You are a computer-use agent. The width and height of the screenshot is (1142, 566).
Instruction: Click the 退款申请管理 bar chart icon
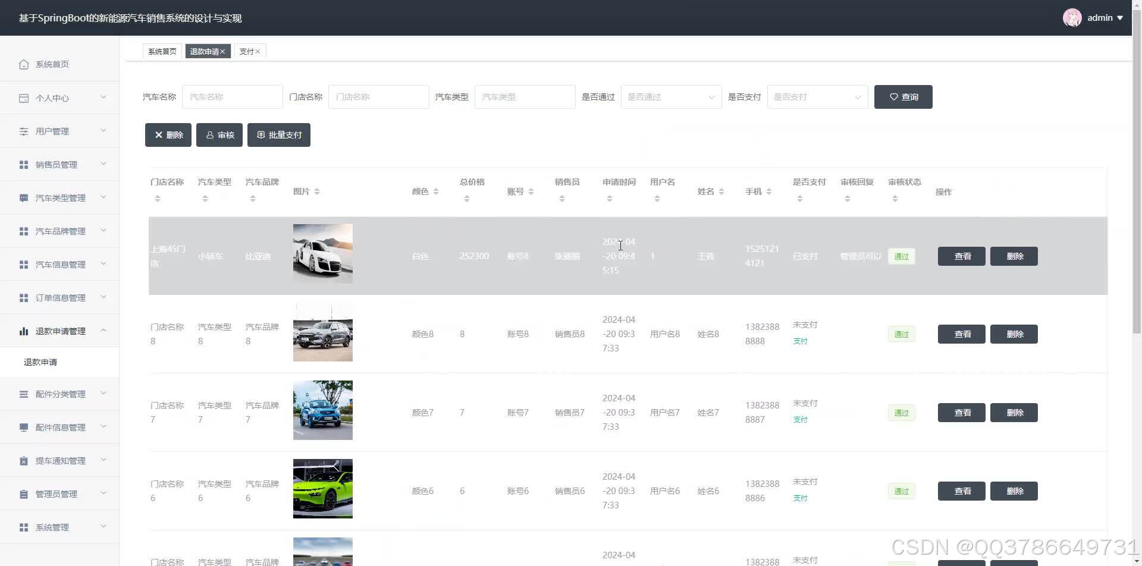(x=24, y=331)
